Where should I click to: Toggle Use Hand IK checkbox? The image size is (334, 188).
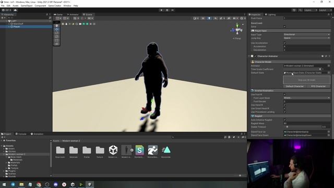pyautogui.click(x=284, y=105)
